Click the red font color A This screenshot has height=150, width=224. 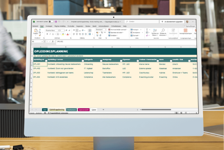68,34
